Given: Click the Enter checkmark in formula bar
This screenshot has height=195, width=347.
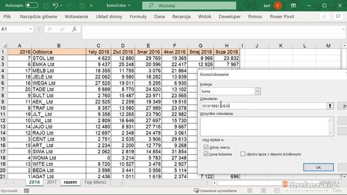Looking at the screenshot, I should (x=62, y=29).
